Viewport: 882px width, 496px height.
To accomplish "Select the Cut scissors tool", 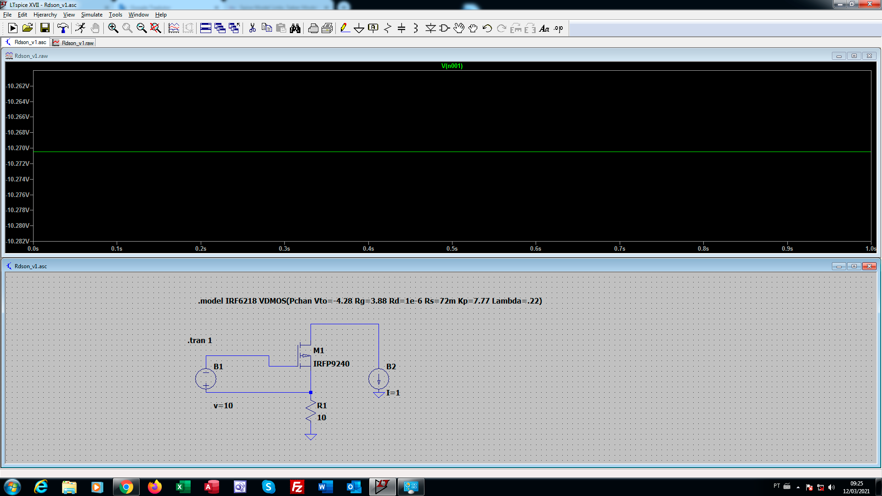I will click(252, 28).
